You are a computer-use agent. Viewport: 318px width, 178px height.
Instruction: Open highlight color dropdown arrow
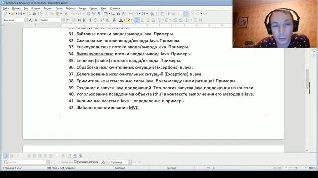point(132,20)
